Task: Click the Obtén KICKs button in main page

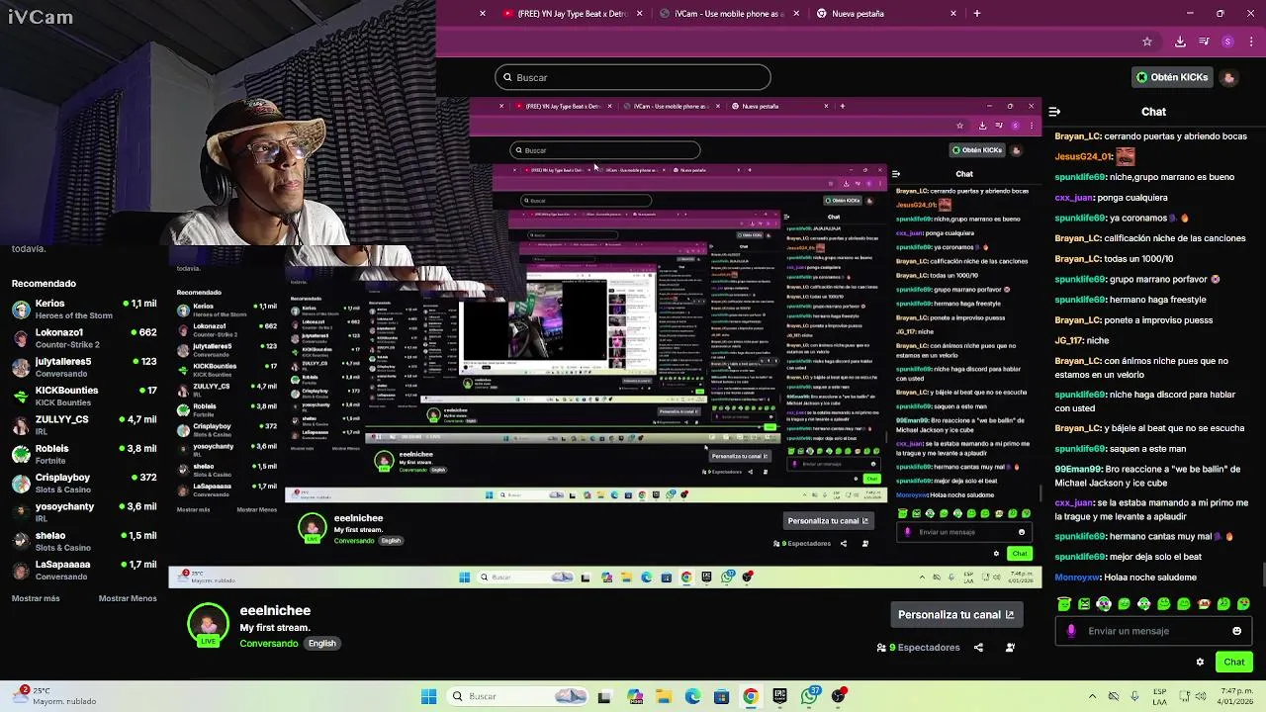Action: tap(1172, 77)
